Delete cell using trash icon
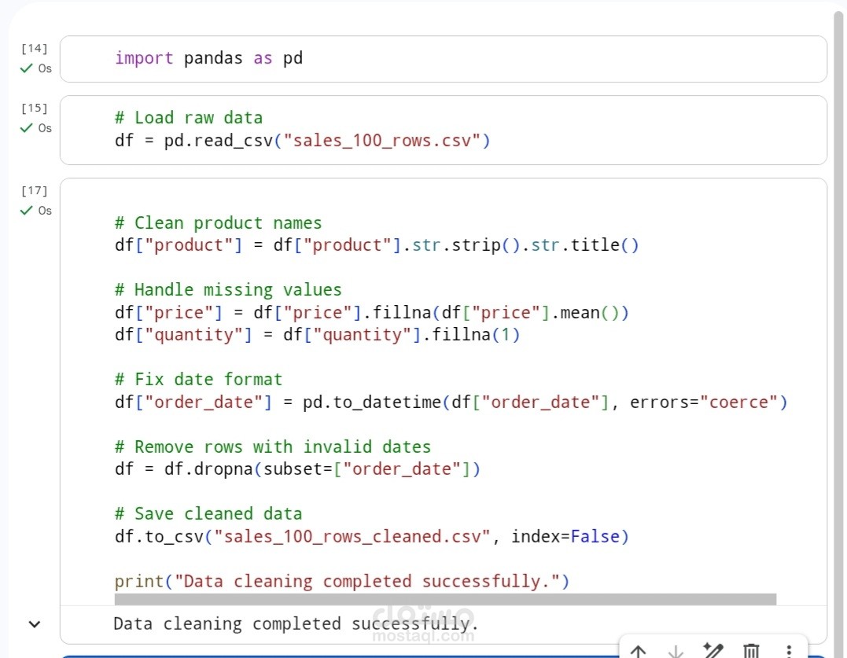The height and width of the screenshot is (658, 847). (751, 651)
